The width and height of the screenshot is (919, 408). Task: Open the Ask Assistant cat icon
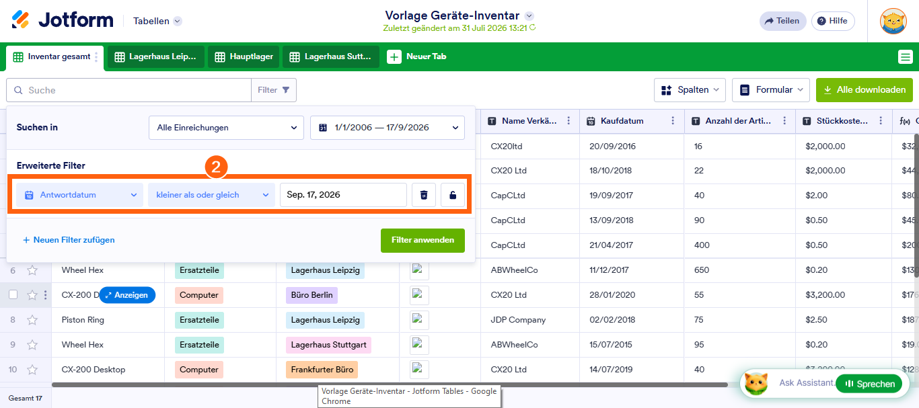pyautogui.click(x=756, y=383)
